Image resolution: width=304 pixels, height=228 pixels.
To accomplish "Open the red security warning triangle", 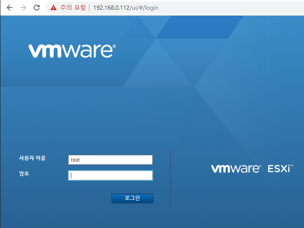I will (x=53, y=8).
